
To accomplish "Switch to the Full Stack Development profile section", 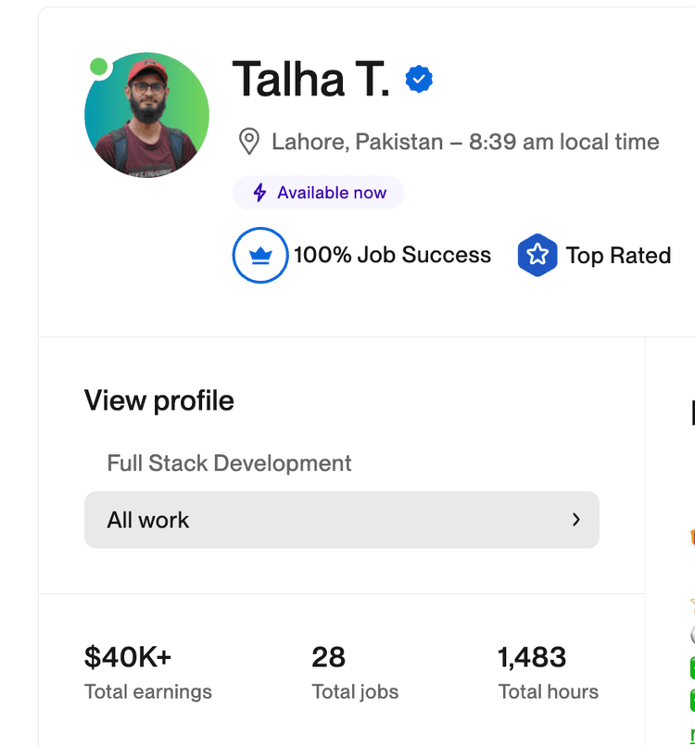I will 227,463.
